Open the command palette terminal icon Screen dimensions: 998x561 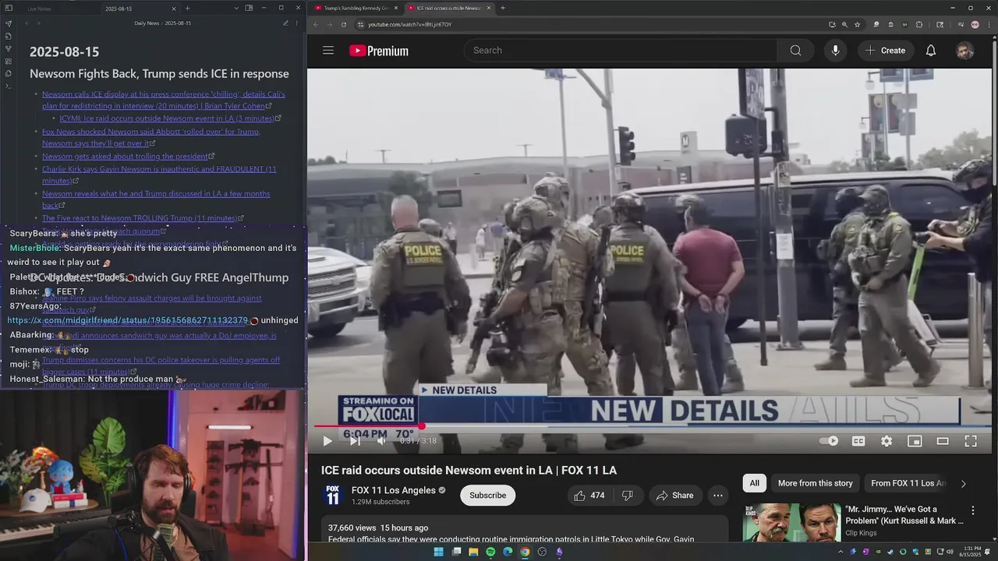[9, 86]
